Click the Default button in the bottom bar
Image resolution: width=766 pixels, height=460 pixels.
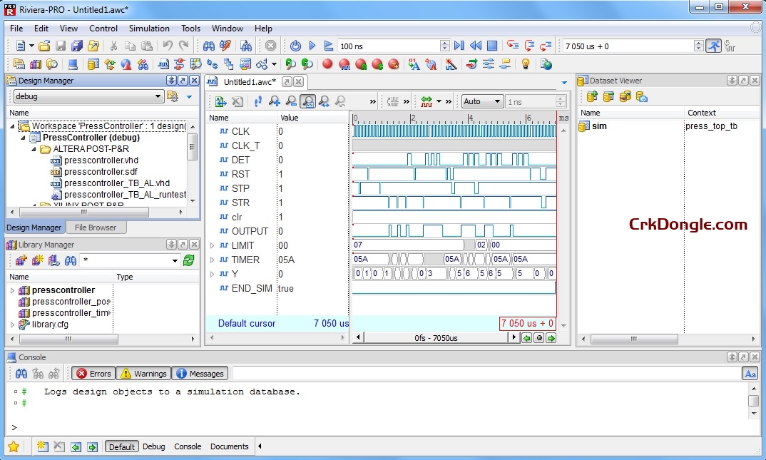(x=121, y=446)
